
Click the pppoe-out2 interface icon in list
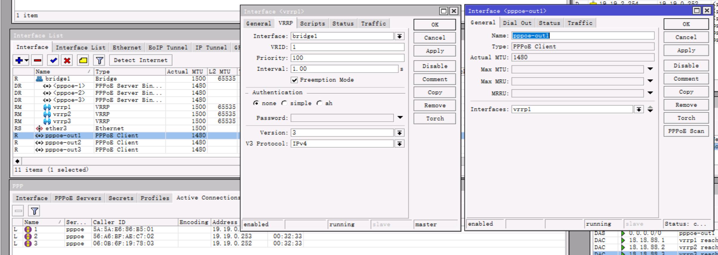click(39, 143)
